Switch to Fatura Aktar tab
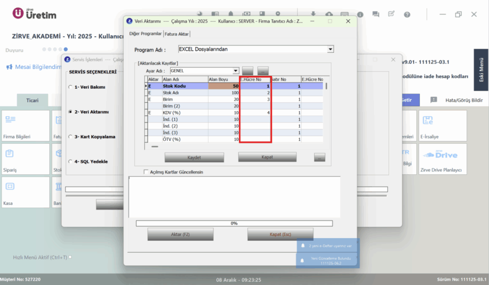The height and width of the screenshot is (285, 489). [177, 34]
